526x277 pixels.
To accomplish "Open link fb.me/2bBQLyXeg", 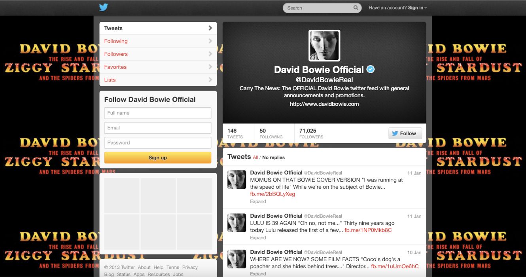I will click(272, 194).
